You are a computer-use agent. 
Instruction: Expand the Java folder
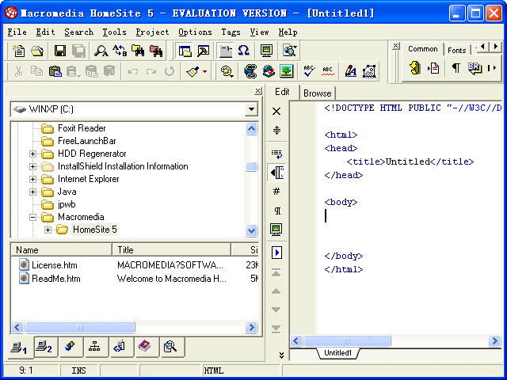pos(32,192)
